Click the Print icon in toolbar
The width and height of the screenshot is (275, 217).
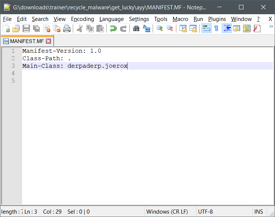click(67, 28)
